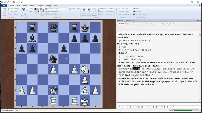Open the New Game dropdown arrow
The width and height of the screenshot is (202, 113).
click(25, 15)
